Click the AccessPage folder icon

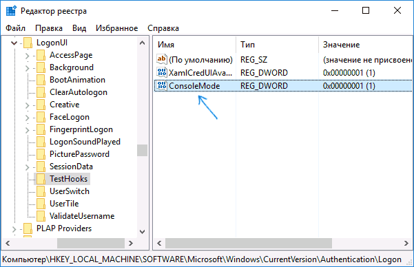[41, 55]
